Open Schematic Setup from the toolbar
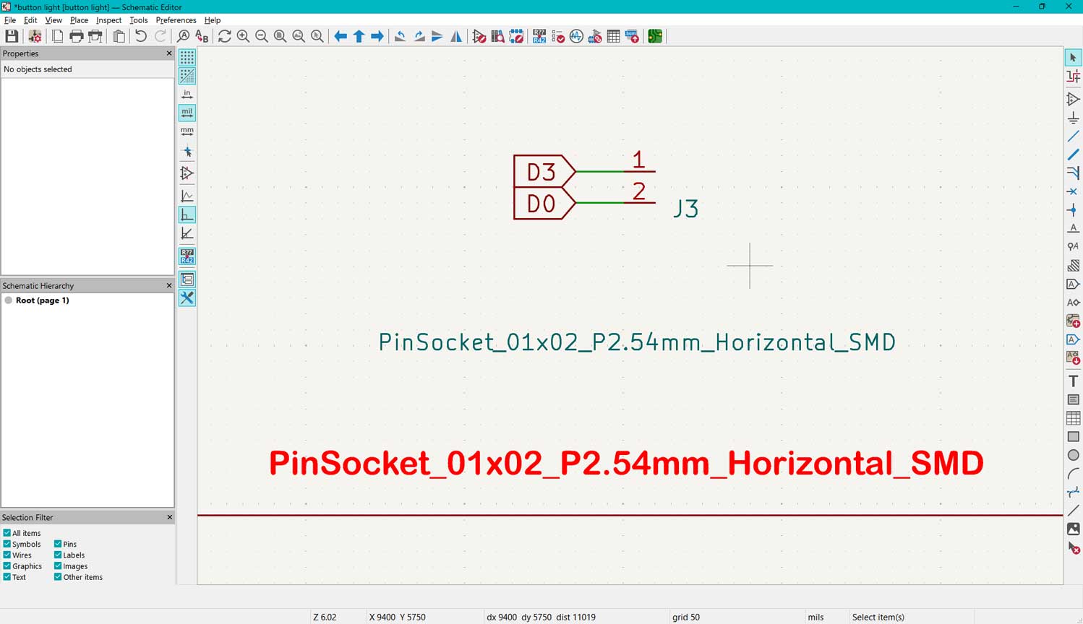This screenshot has width=1083, height=624. (x=34, y=36)
